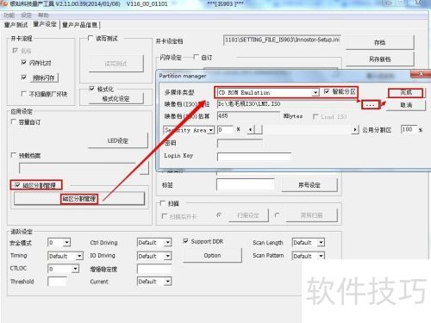431x323 pixels.
Task: Open the IO Driving dropdown
Action: click(168, 256)
